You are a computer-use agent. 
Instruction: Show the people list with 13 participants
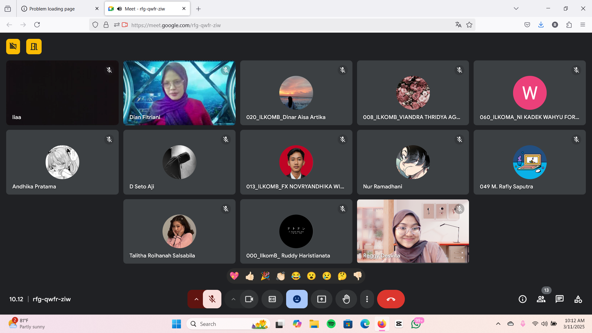[x=541, y=299]
